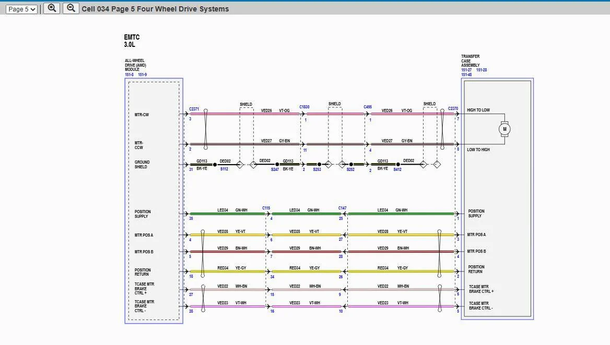
Task: Select connector C2371 label
Action: 194,109
